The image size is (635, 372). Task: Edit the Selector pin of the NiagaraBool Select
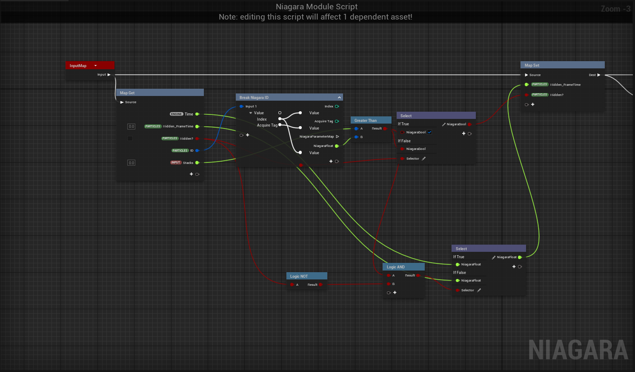[423, 158]
